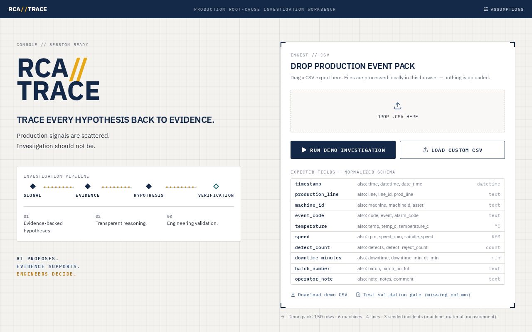The image size is (532, 332).
Task: Click the download icon beside demo CSV
Action: [293, 295]
